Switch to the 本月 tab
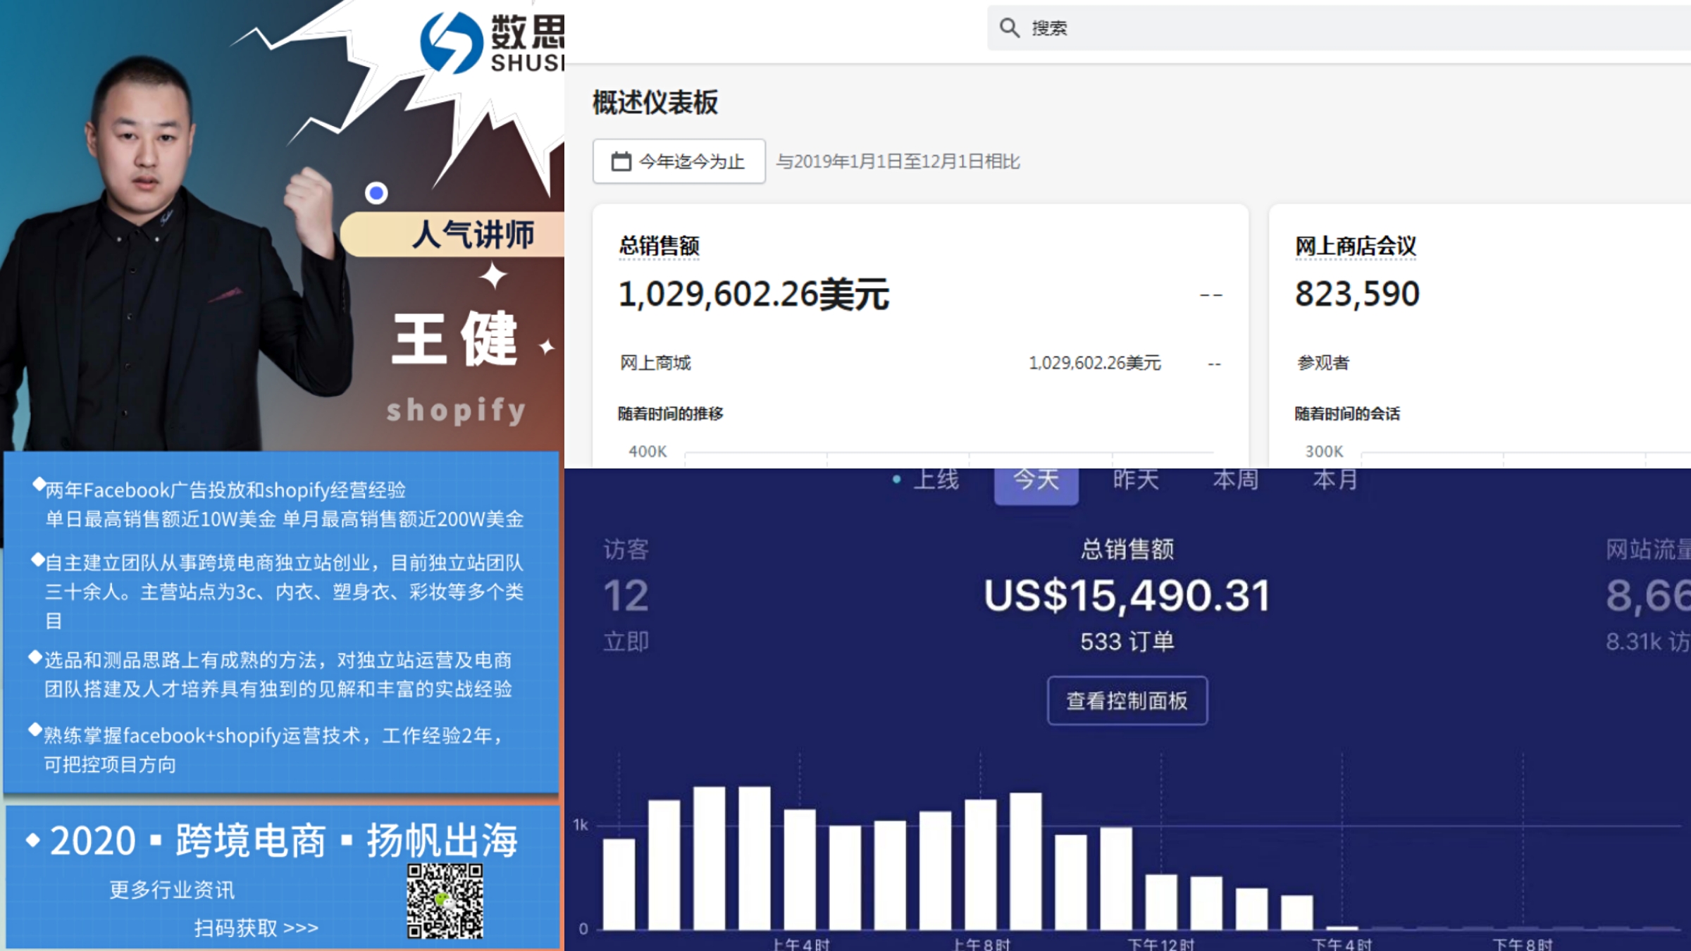 (x=1336, y=480)
